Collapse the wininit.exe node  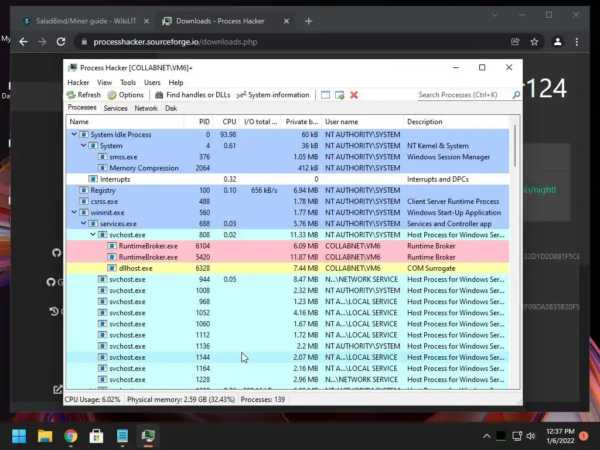(74, 212)
